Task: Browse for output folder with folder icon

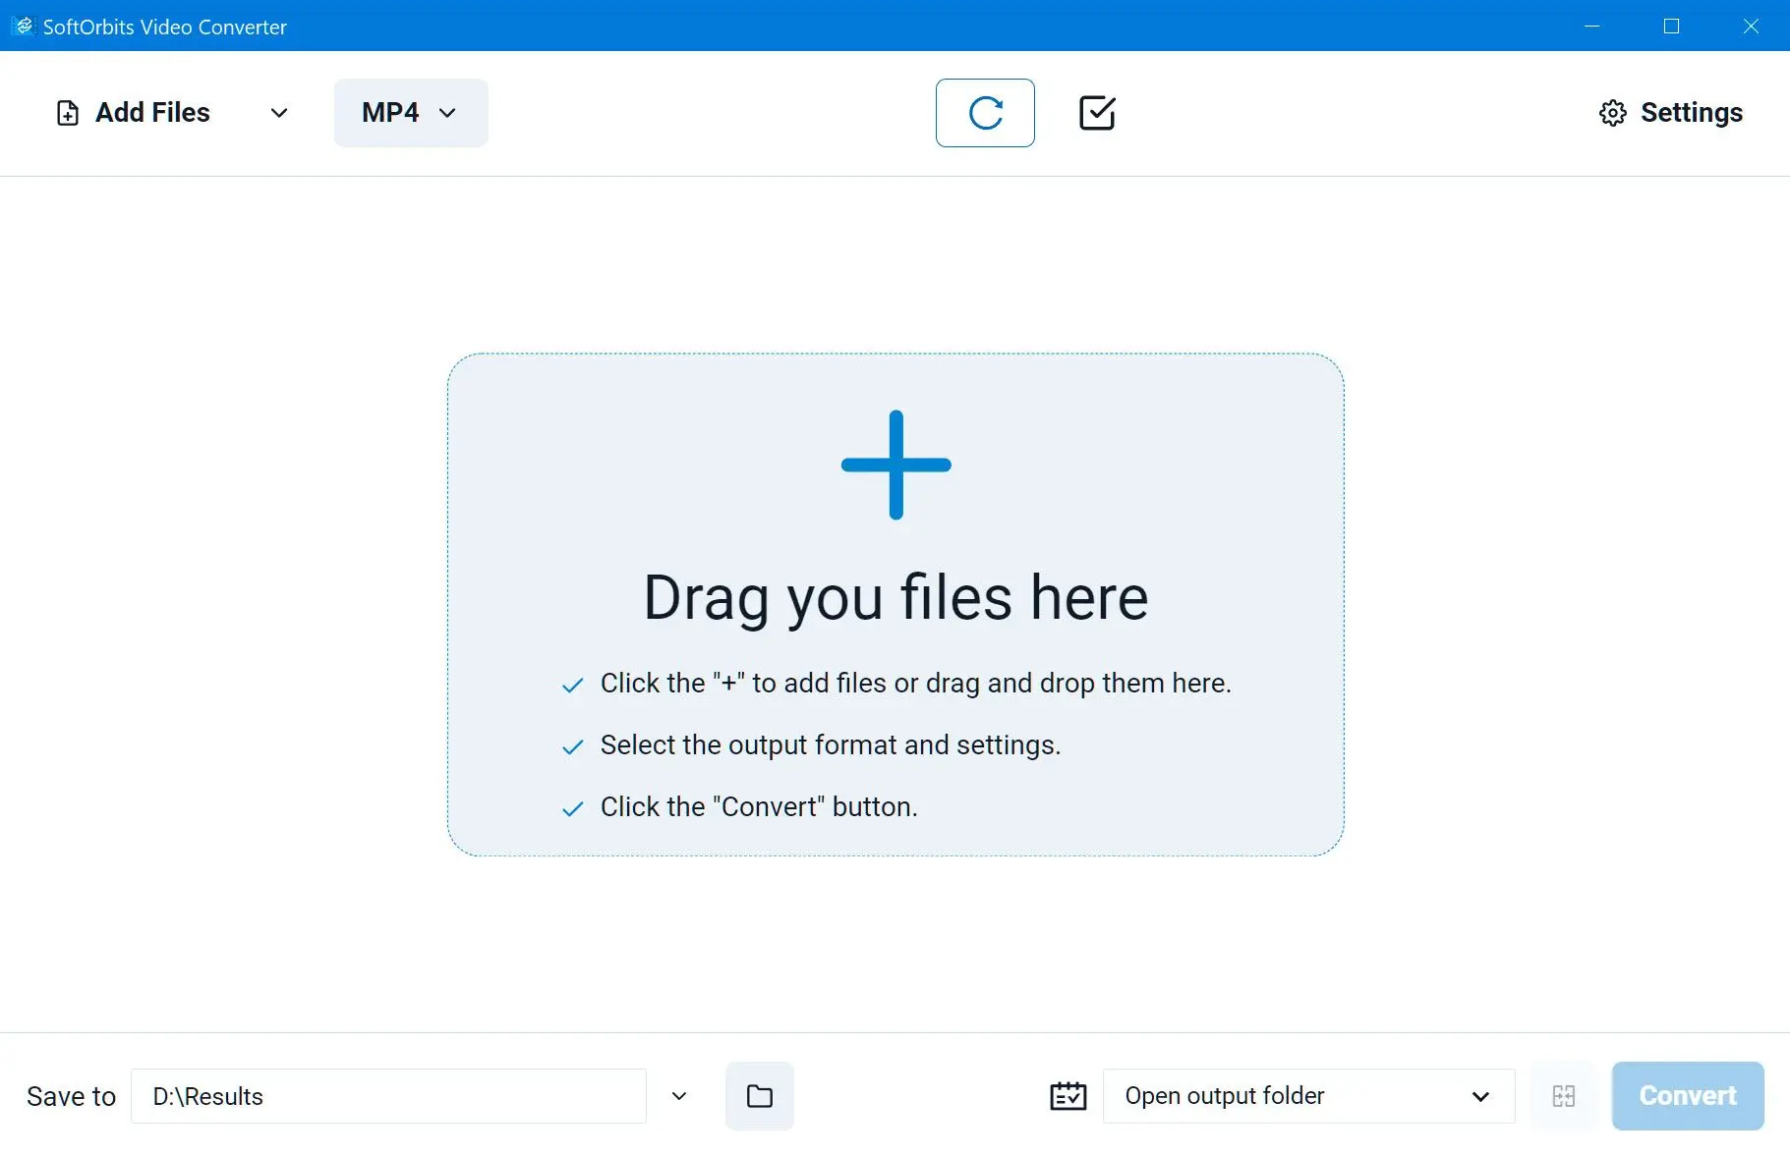Action: point(760,1096)
